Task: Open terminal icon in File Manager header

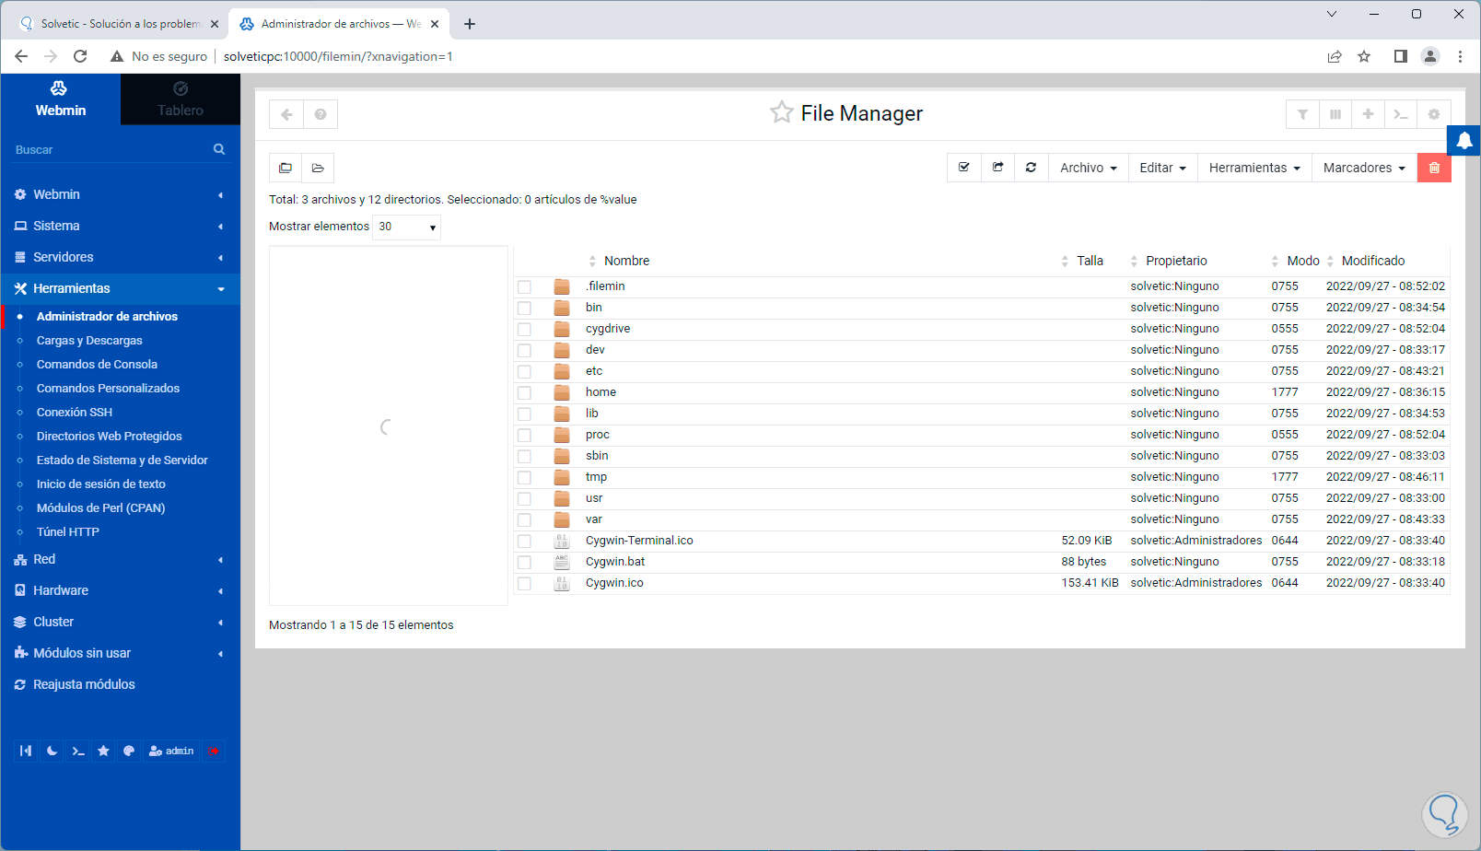Action: click(1401, 114)
